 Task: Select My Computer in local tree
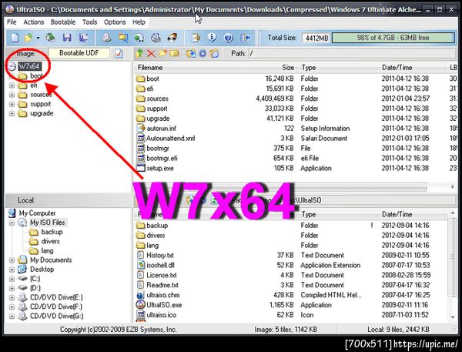point(37,213)
